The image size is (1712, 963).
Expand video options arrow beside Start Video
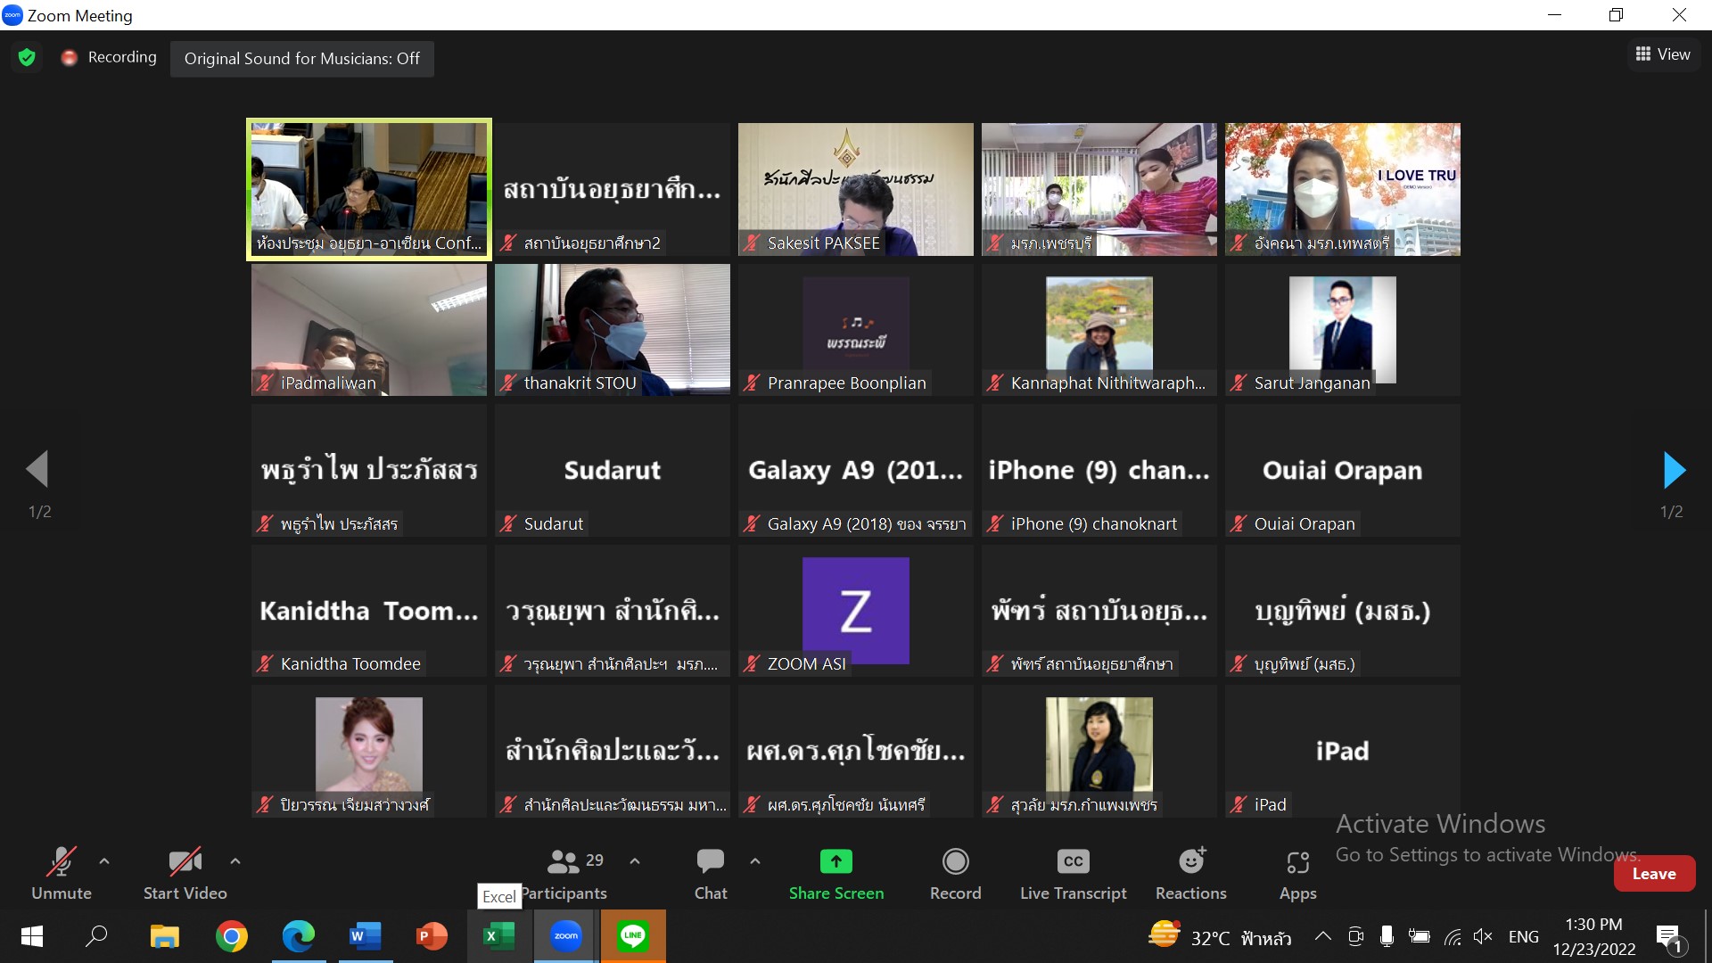pos(235,861)
